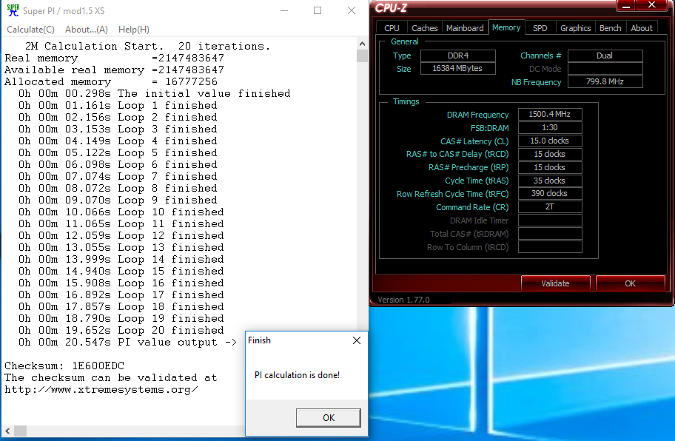Click the Command Rate value 2T
Viewport: 675px width, 441px height.
(x=550, y=206)
